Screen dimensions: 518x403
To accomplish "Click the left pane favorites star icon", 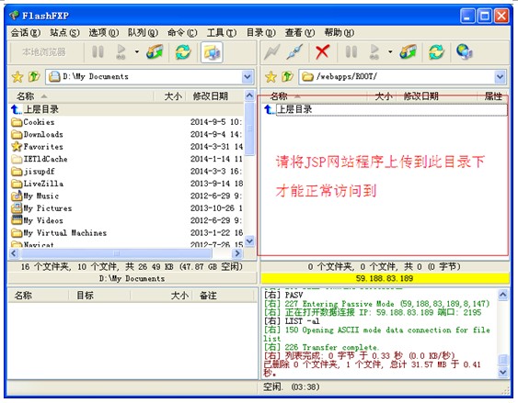I will point(17,77).
